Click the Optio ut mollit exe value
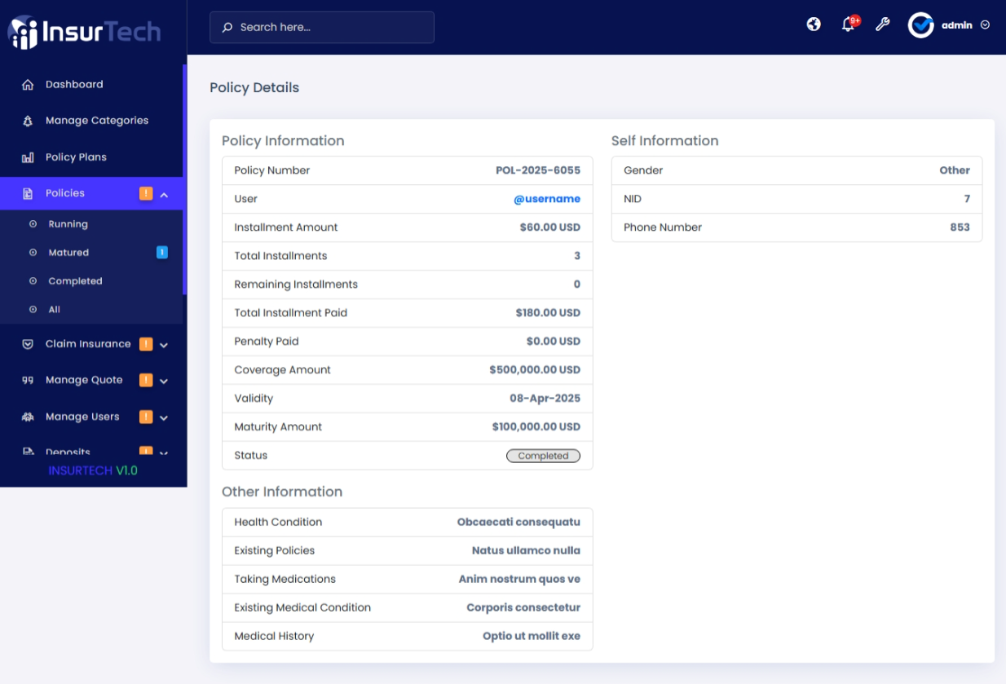Screen dimensions: 1006x684 click(x=532, y=636)
